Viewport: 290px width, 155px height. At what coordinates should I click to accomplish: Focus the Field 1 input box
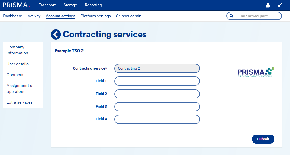click(x=157, y=81)
